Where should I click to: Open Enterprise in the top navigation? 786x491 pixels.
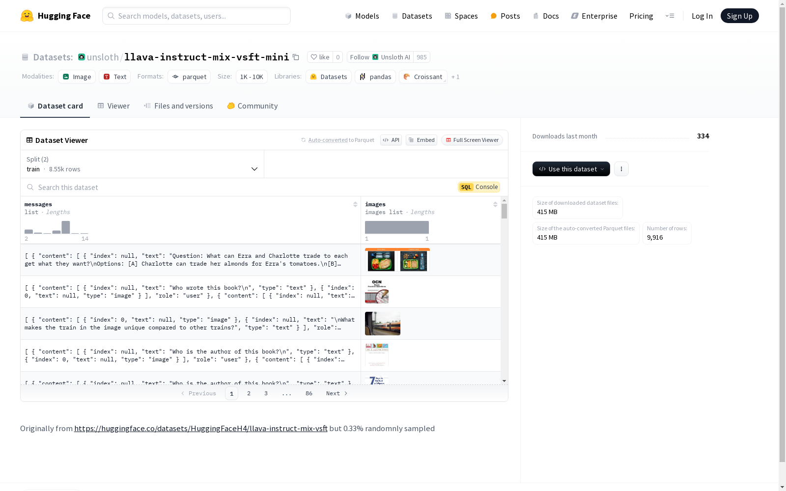click(594, 16)
